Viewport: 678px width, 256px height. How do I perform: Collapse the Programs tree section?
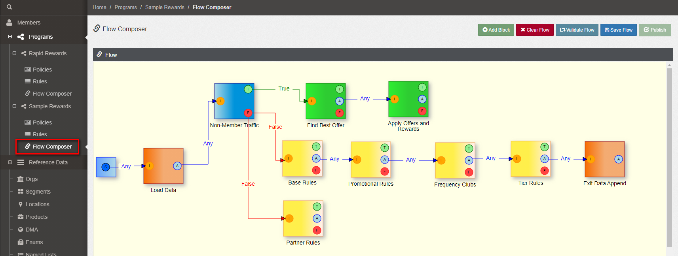pos(10,37)
